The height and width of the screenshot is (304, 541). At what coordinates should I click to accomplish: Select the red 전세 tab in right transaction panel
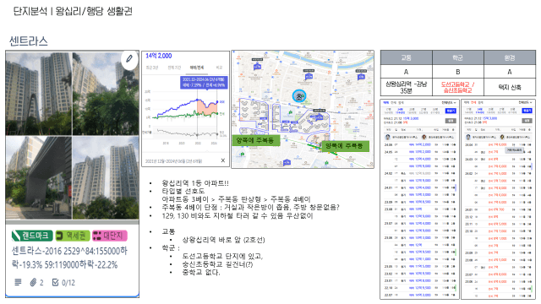click(473, 103)
